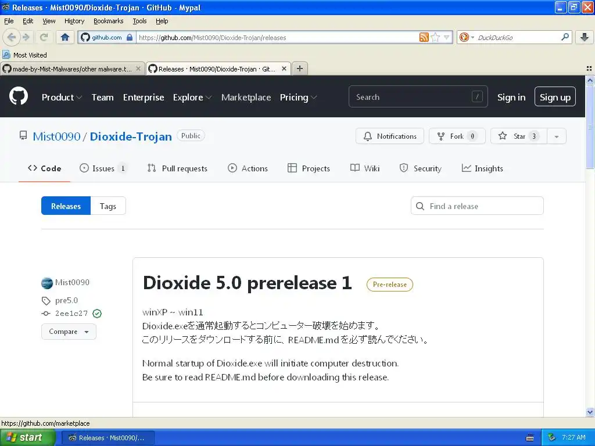
Task: Select the Code repository tab
Action: click(44, 168)
